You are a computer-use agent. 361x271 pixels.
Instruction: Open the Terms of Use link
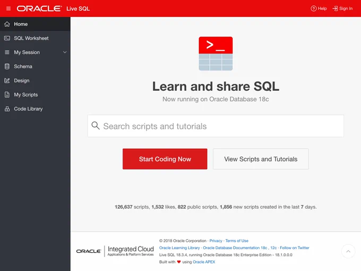coord(237,241)
